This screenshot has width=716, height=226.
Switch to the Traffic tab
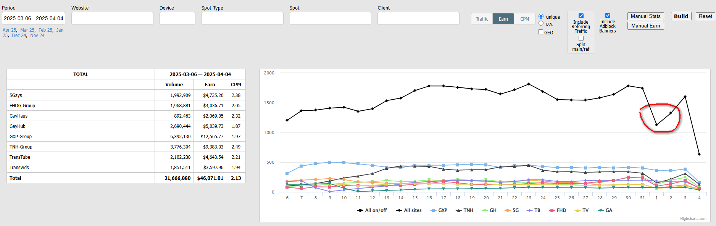(482, 19)
